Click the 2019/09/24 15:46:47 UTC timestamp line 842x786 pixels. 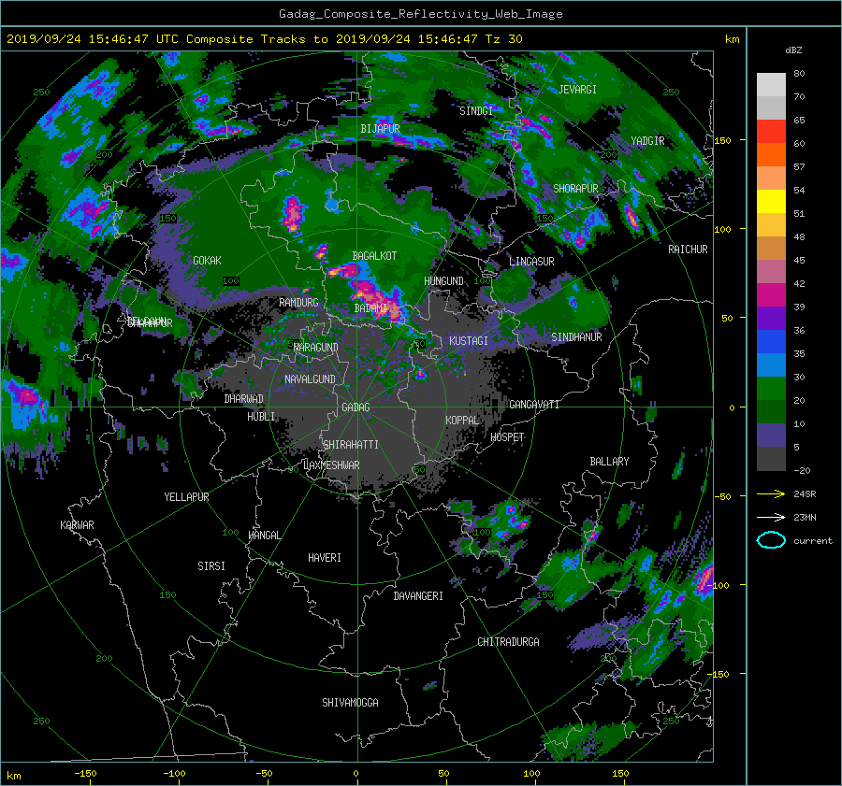pos(264,38)
